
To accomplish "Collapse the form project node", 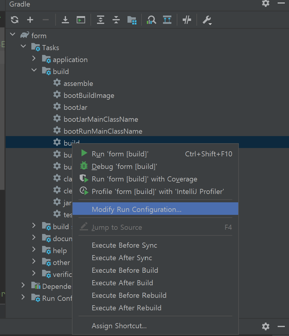I will (x=13, y=34).
